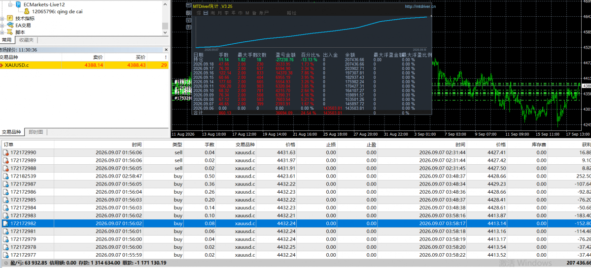Open the 即时图 tick chart tab

(x=36, y=132)
